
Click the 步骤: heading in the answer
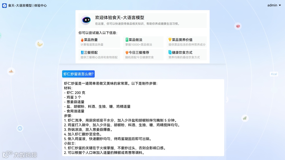68,116
